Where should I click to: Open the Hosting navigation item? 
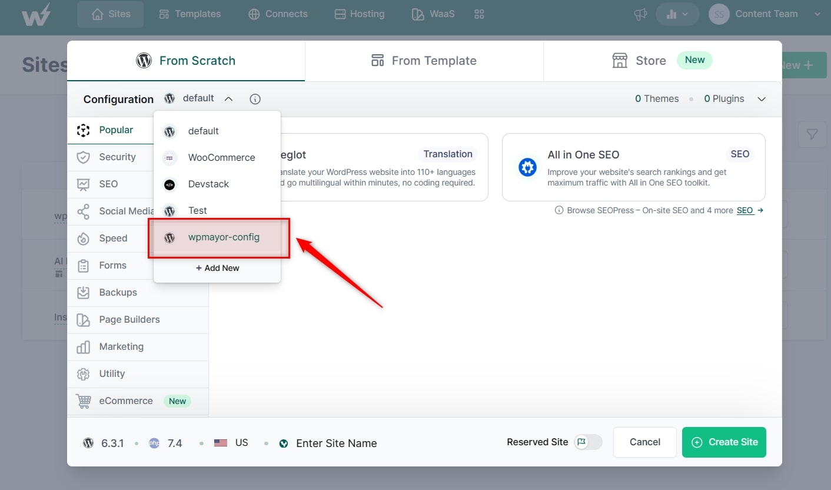pos(359,14)
